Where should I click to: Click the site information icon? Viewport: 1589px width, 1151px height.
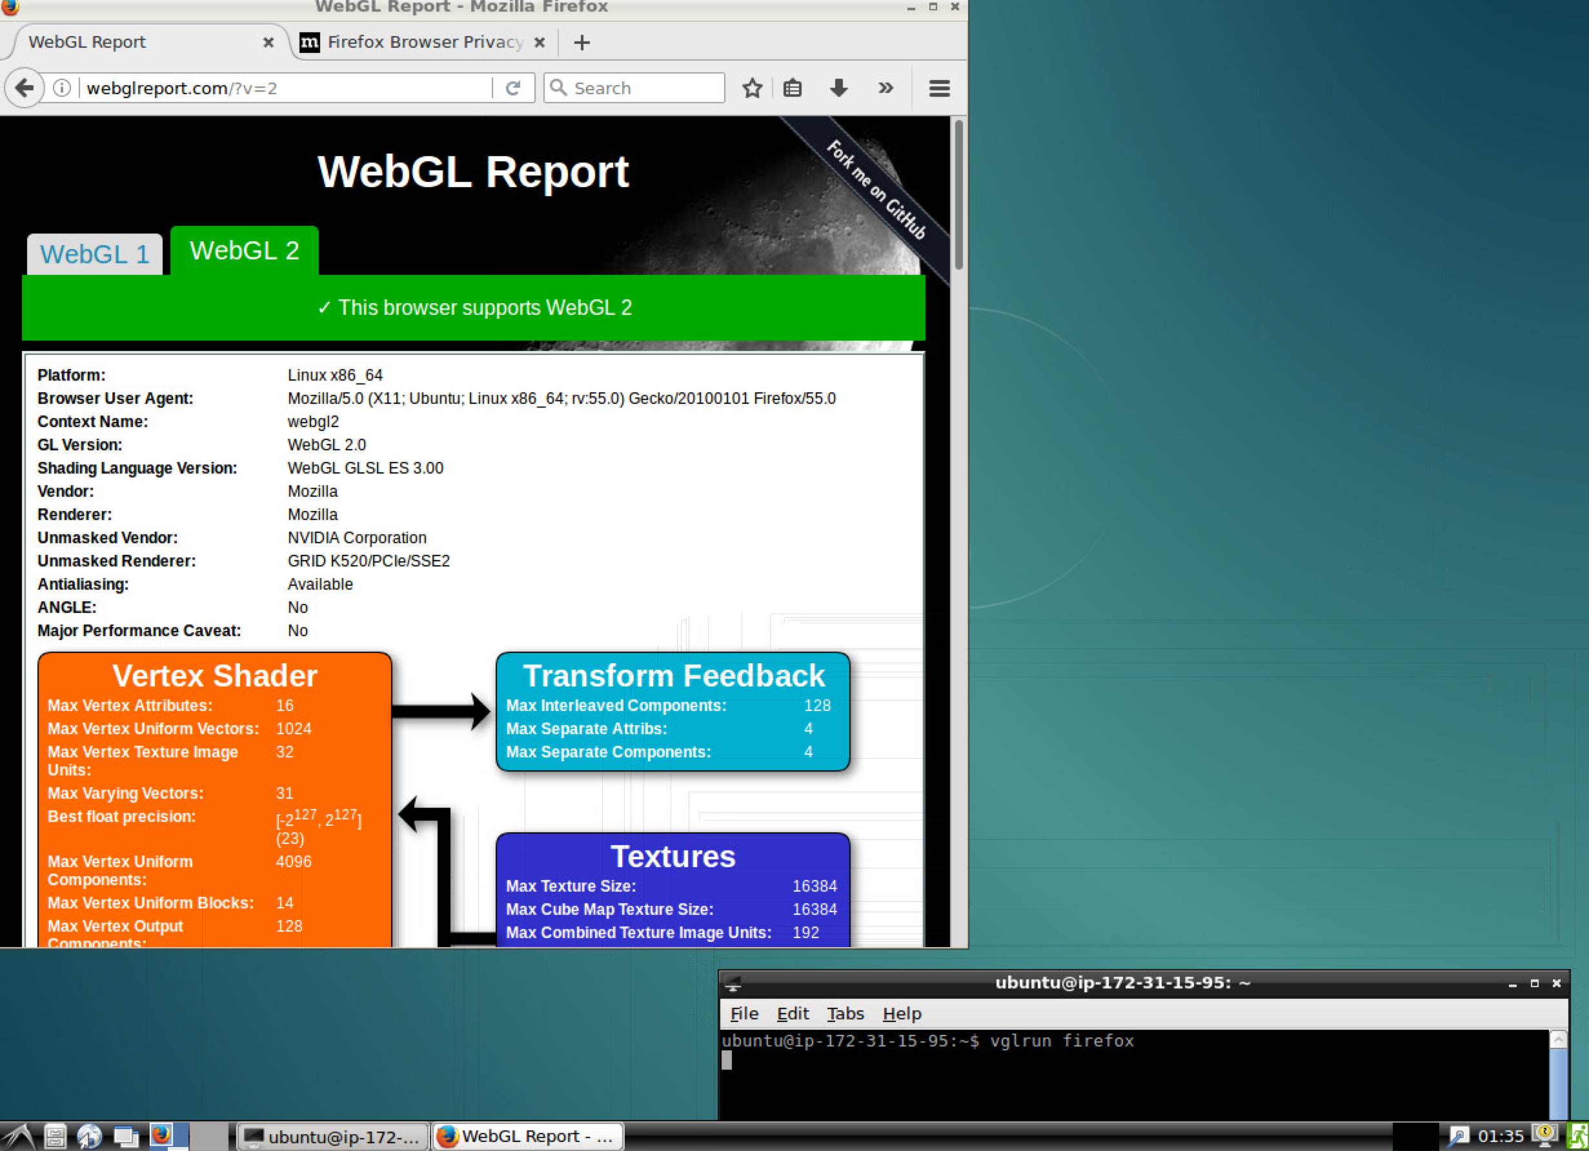click(x=62, y=88)
